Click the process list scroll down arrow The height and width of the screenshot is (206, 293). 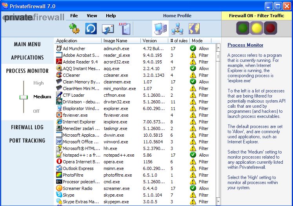pyautogui.click(x=218, y=201)
